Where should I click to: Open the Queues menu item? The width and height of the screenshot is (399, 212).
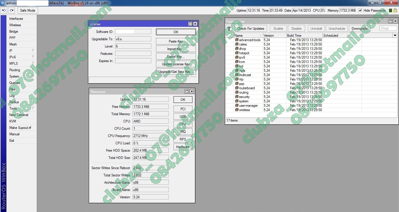click(22, 83)
